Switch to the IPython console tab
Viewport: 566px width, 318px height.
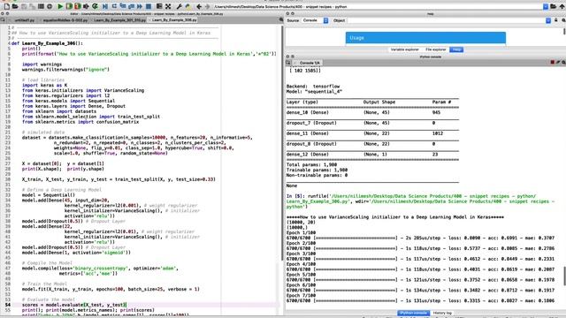tap(413, 313)
